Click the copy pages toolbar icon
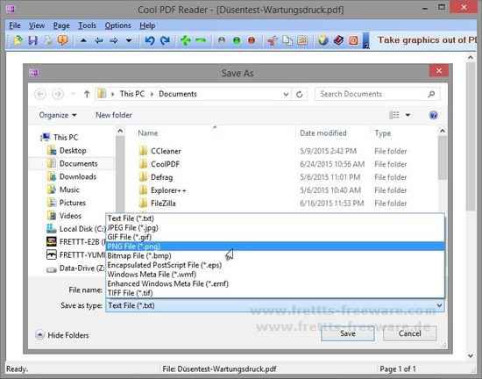The image size is (482, 379). tap(287, 40)
